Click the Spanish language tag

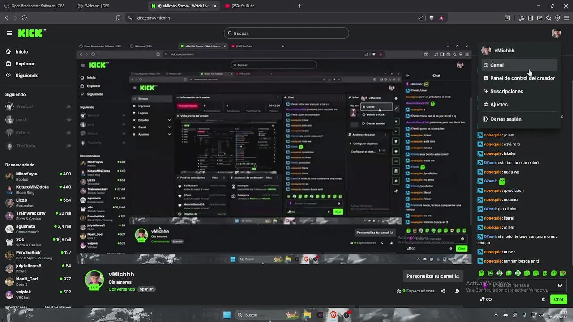pos(146,289)
